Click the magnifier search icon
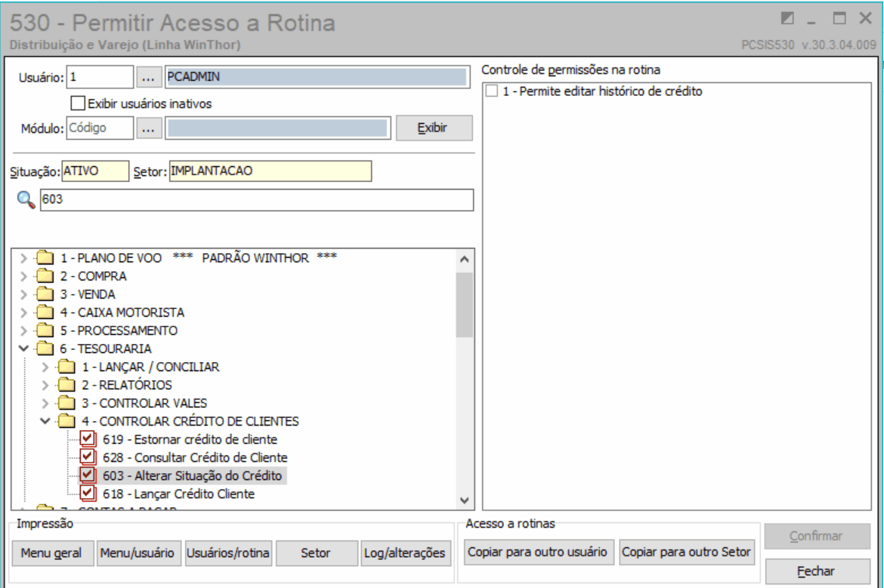884x588 pixels. (x=26, y=200)
